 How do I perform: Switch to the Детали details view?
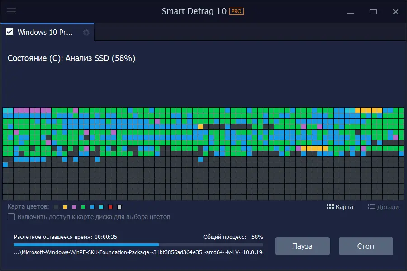pos(383,207)
